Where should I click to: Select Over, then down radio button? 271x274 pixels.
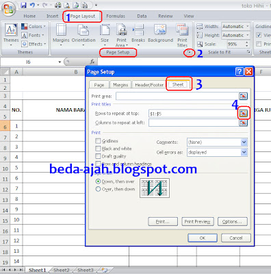tap(98, 189)
